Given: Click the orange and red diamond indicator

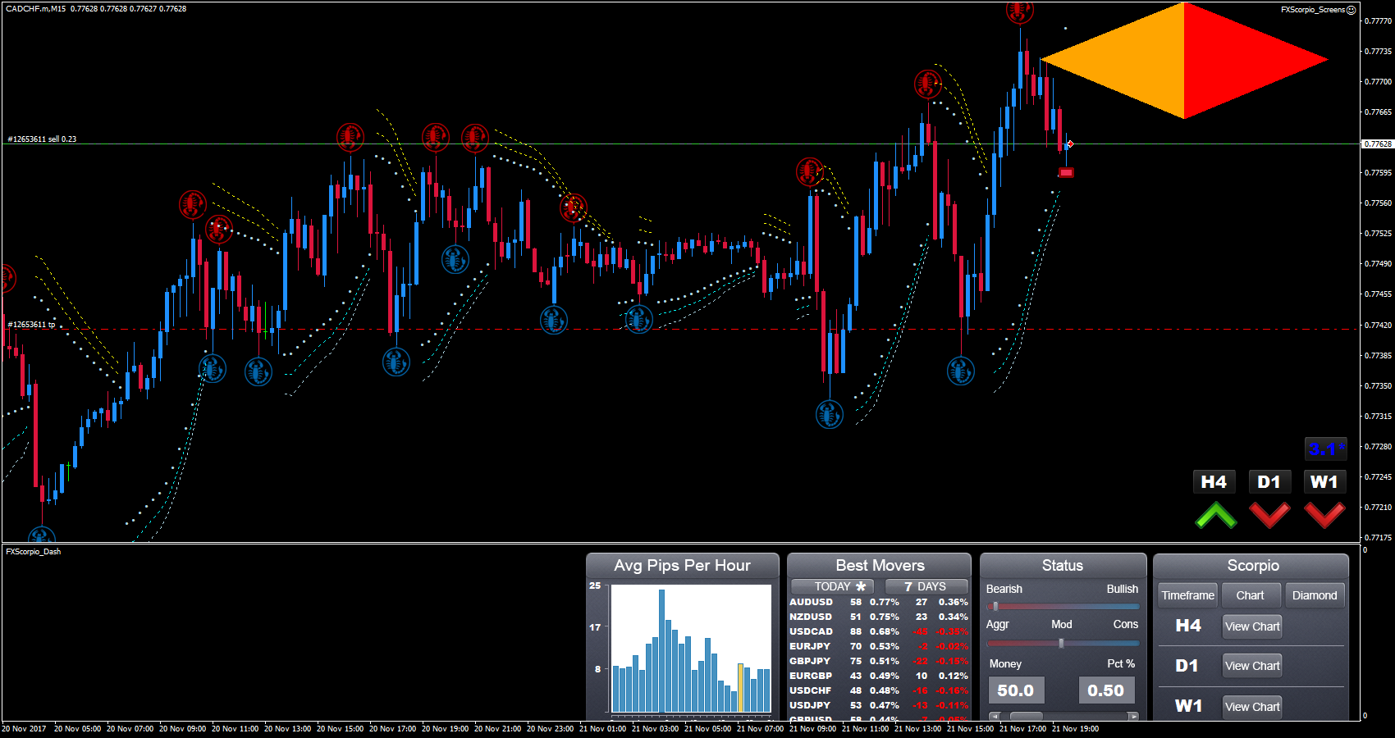Looking at the screenshot, I should pyautogui.click(x=1184, y=61).
